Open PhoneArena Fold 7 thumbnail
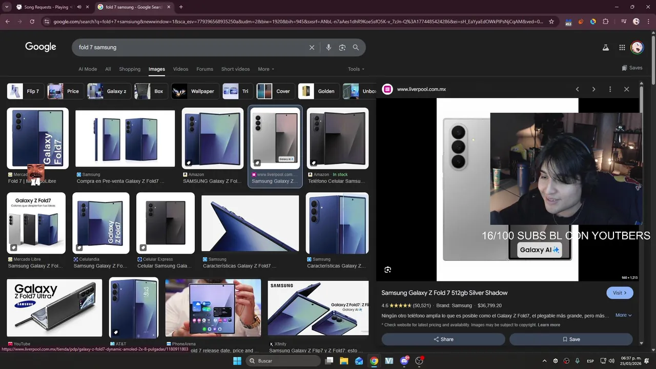Screen dimensions: 656x369 click(x=213, y=309)
